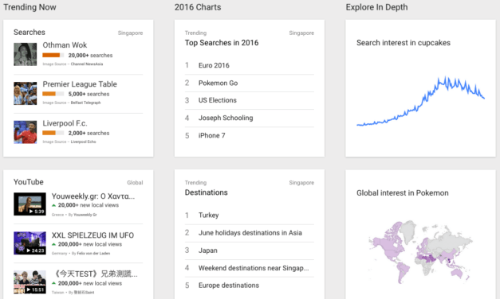
Task: Play the 今天TEST video thumbnail
Action: (30, 282)
